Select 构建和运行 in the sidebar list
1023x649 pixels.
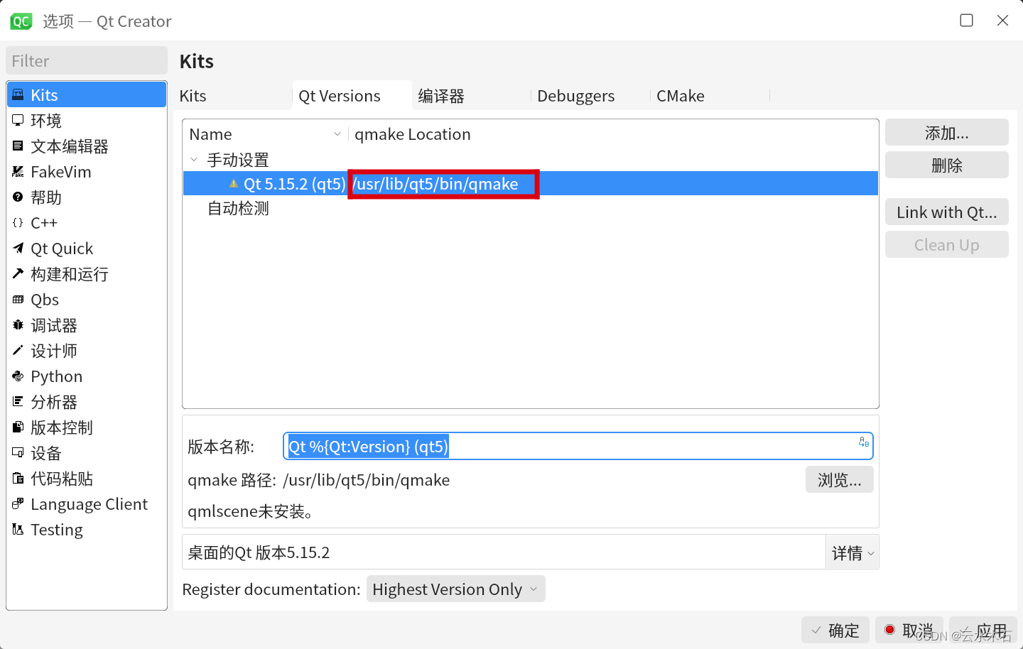pyautogui.click(x=87, y=274)
